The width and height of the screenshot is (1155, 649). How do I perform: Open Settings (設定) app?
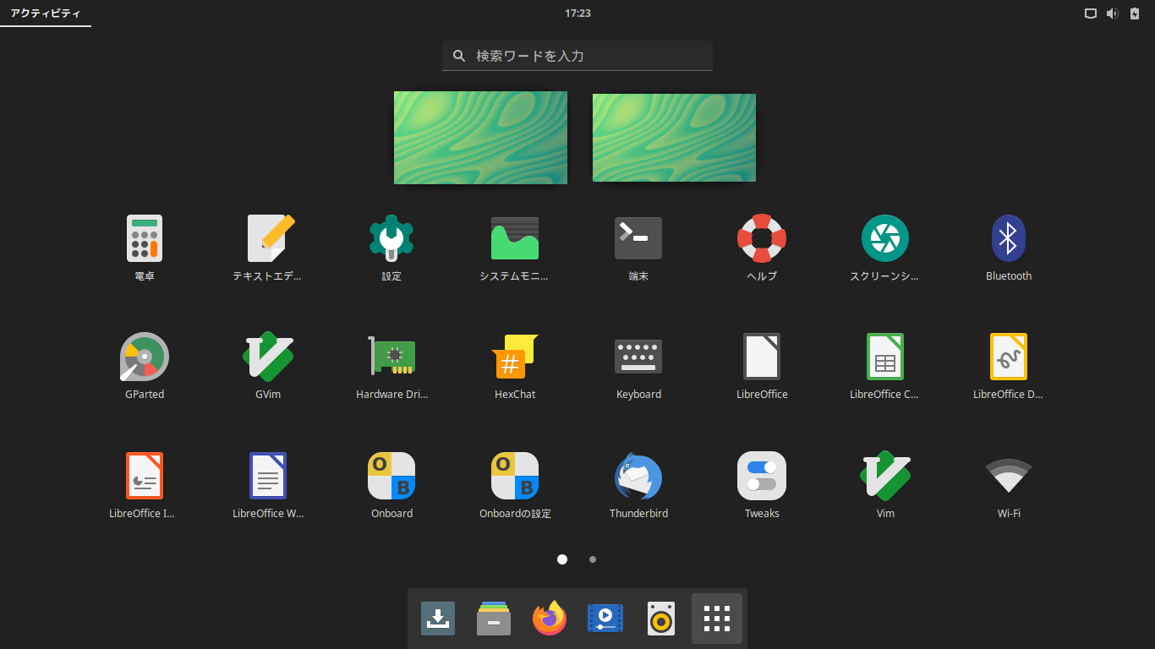391,237
